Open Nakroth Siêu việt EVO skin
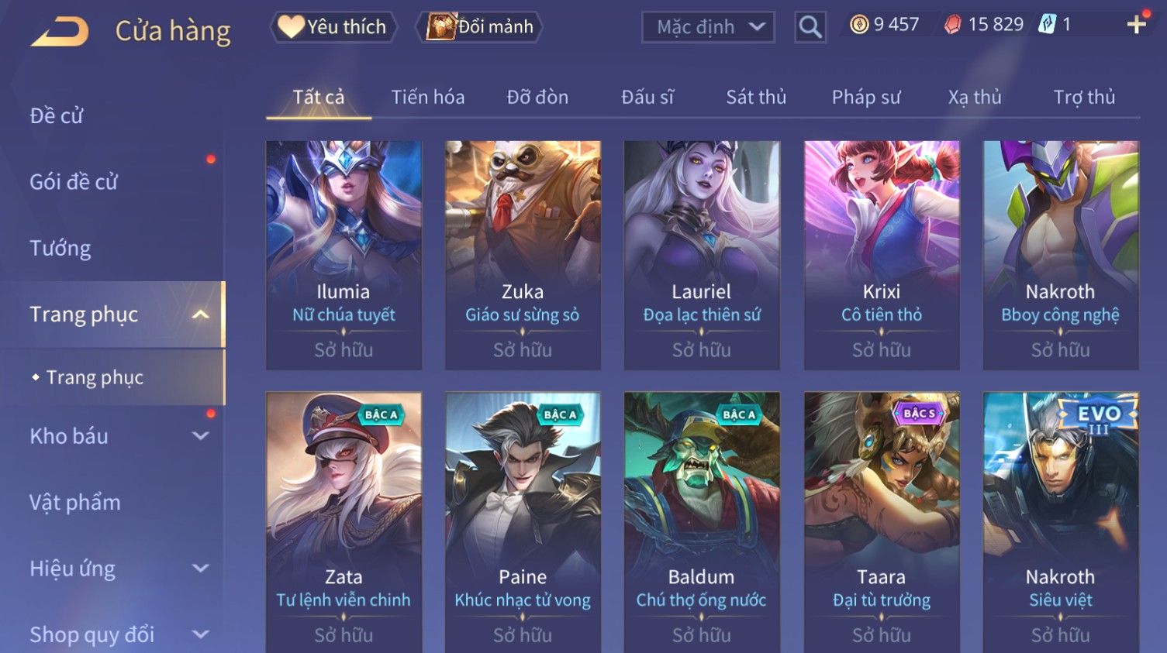Image resolution: width=1167 pixels, height=653 pixels. coord(1061,522)
